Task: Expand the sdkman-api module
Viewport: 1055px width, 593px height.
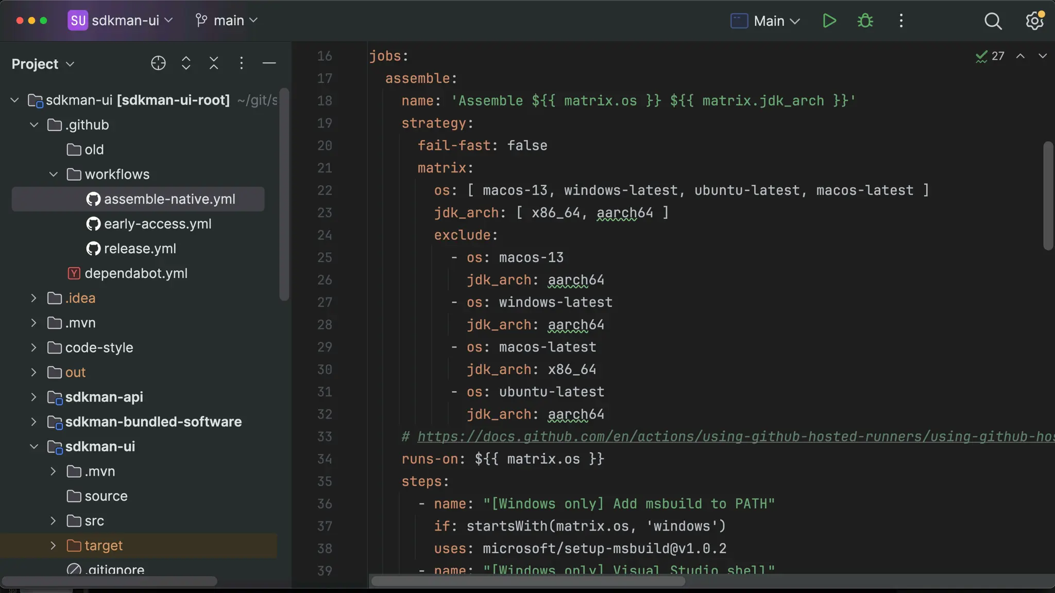Action: (x=34, y=397)
